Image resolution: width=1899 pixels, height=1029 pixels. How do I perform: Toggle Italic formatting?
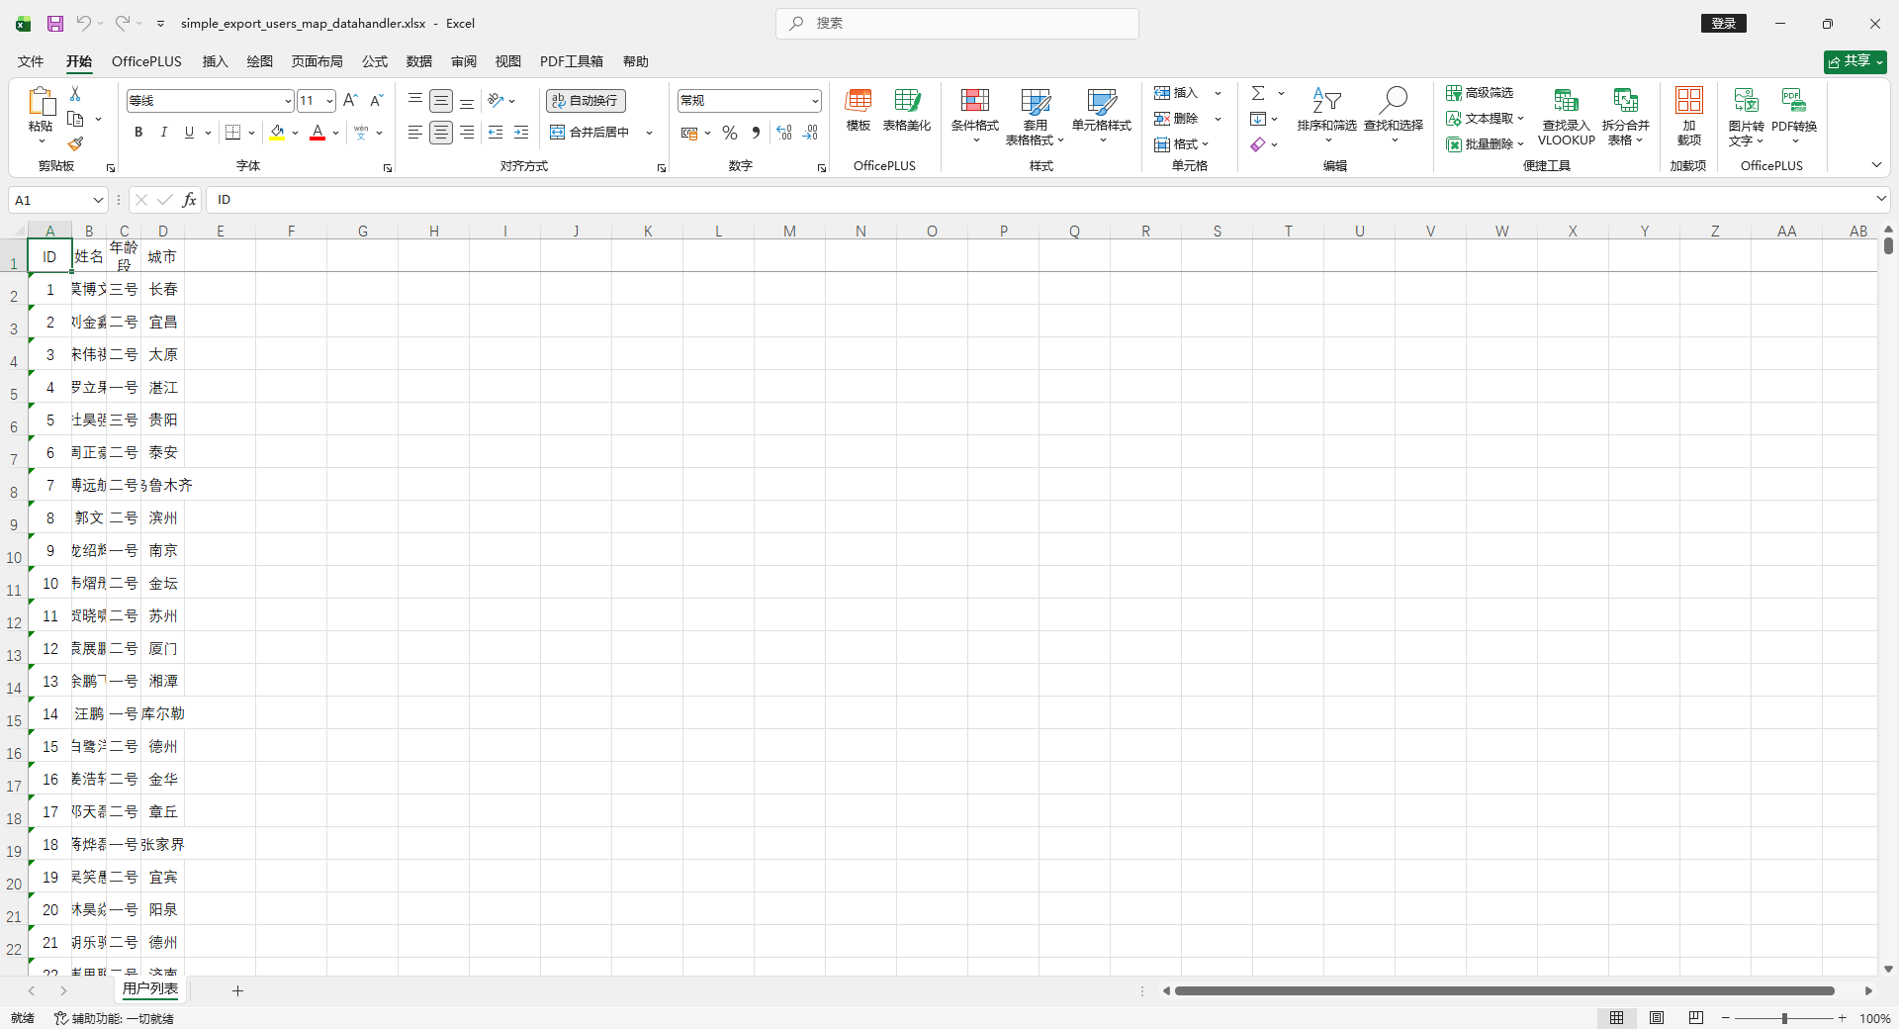coord(164,133)
